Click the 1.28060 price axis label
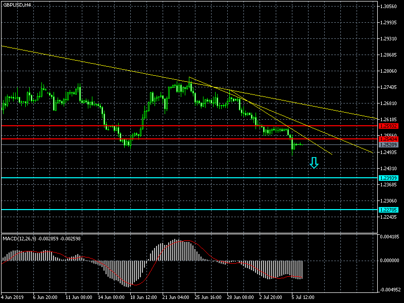This screenshot has height=303, width=404. [x=388, y=71]
